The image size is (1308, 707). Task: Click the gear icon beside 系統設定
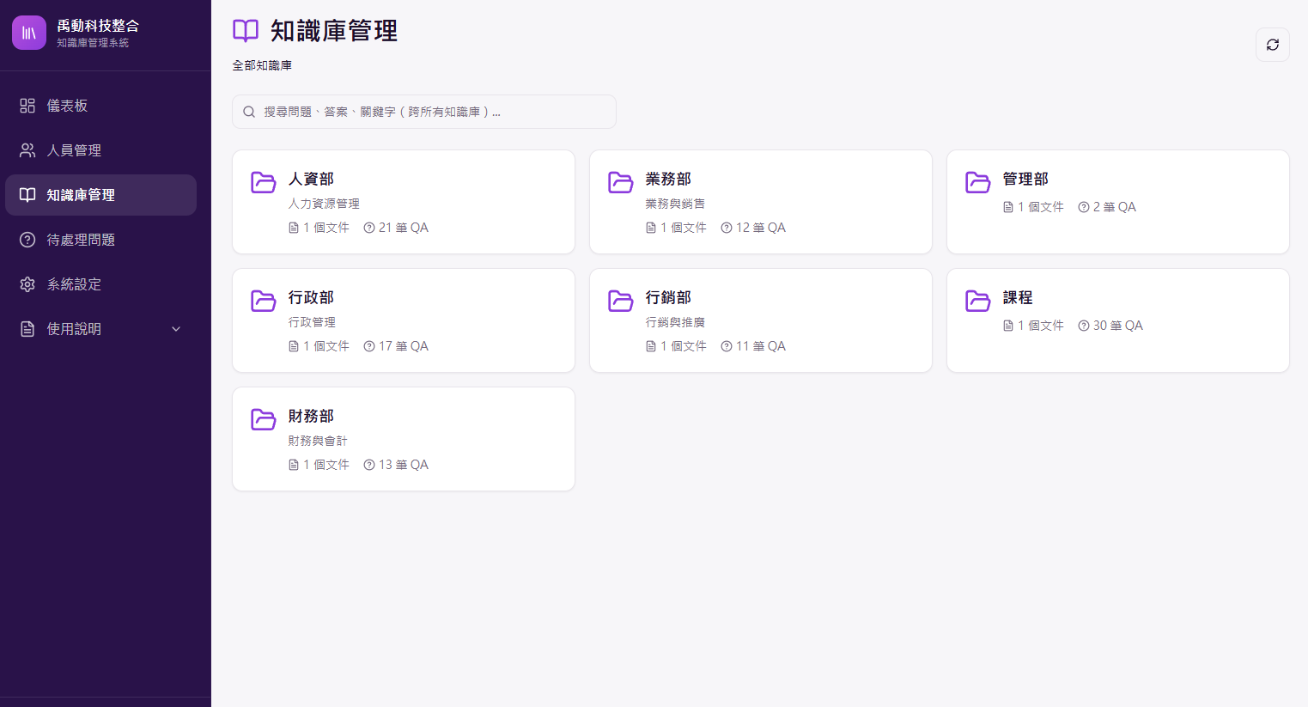[x=27, y=284]
